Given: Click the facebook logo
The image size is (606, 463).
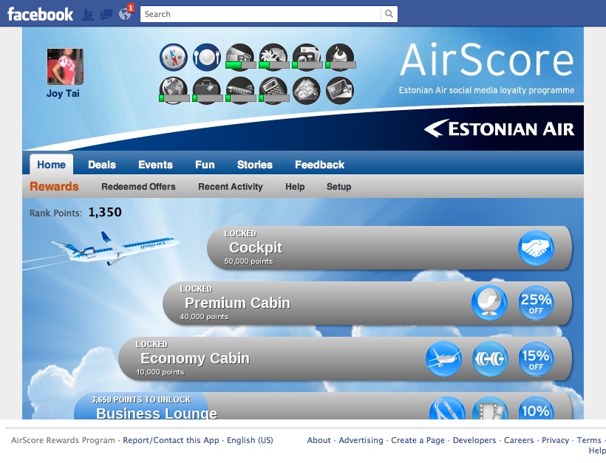Looking at the screenshot, I should click(x=40, y=14).
